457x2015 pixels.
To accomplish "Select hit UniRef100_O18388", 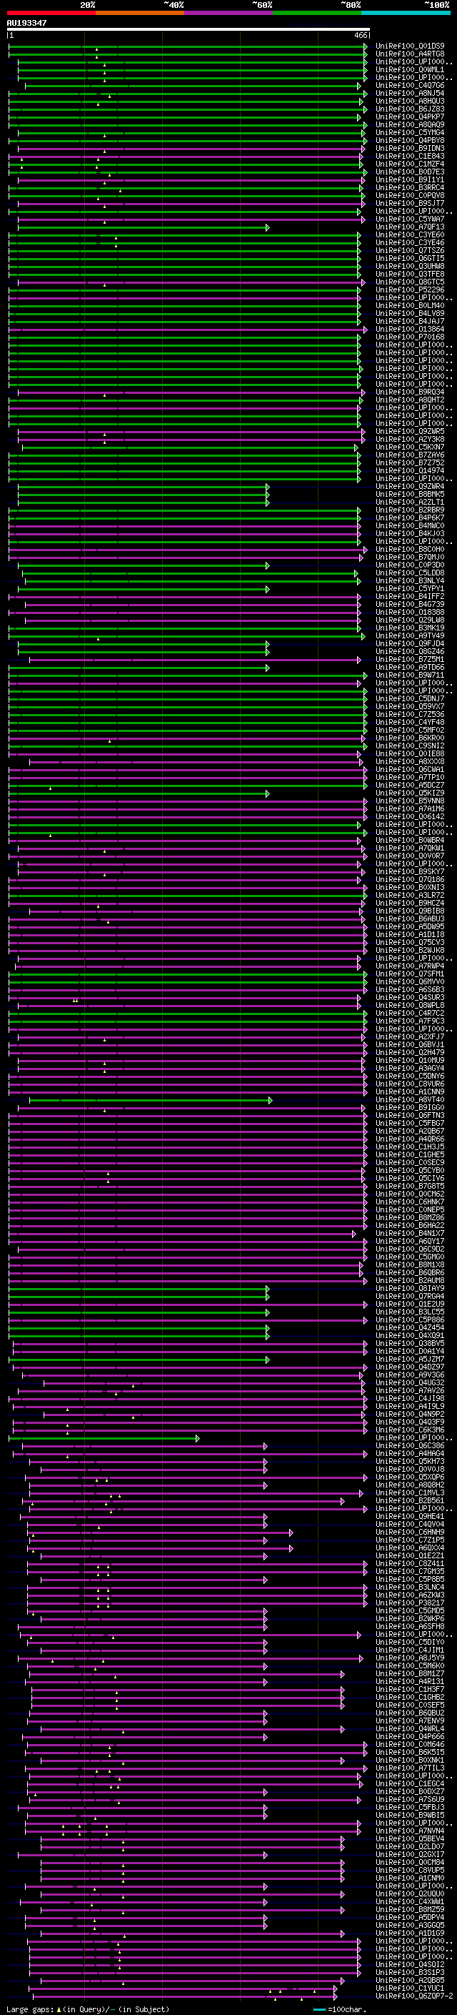I will click(410, 612).
